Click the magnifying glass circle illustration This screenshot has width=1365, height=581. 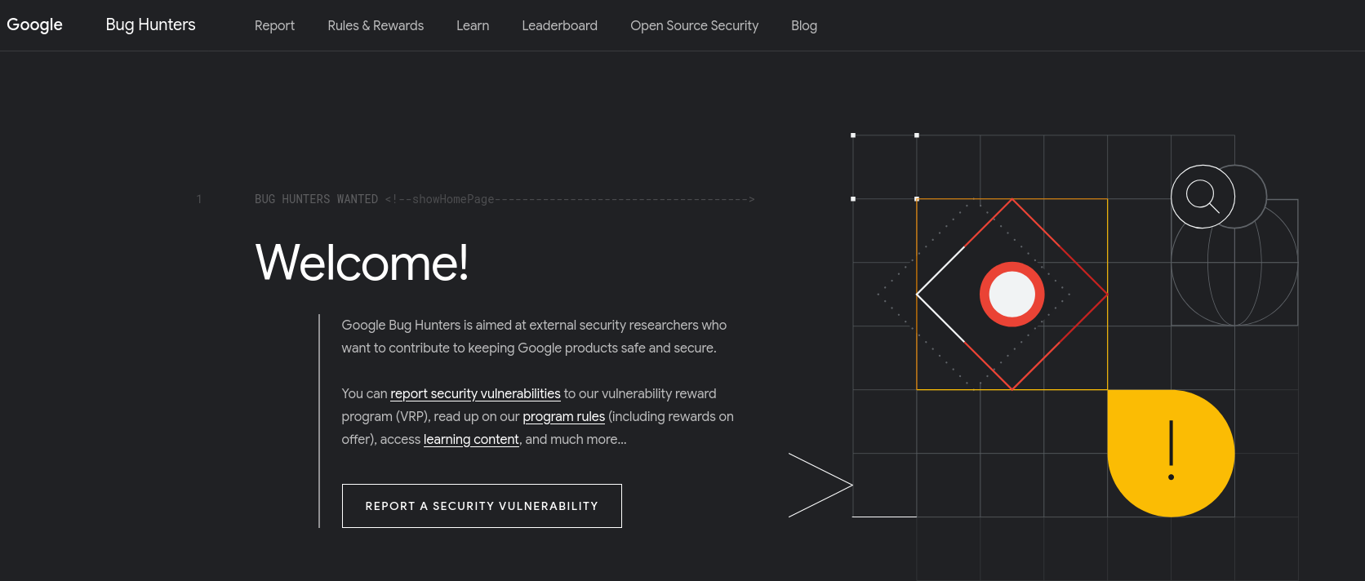1203,197
